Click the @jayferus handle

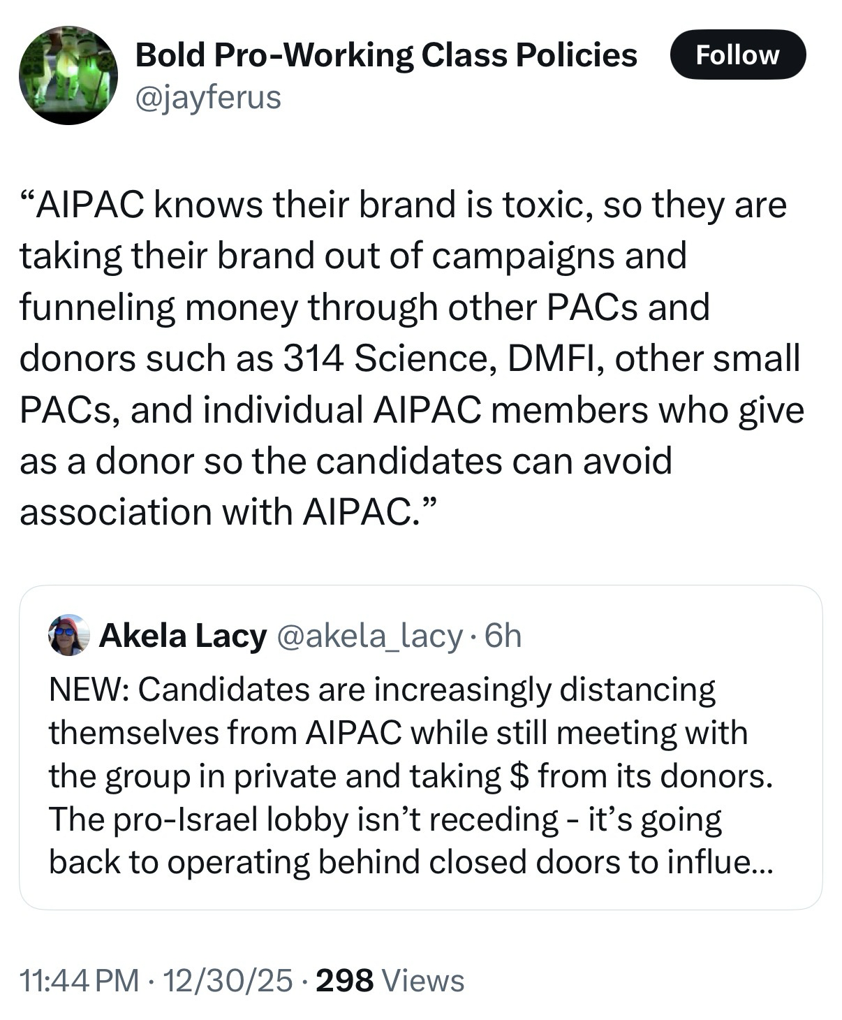pyautogui.click(x=207, y=97)
